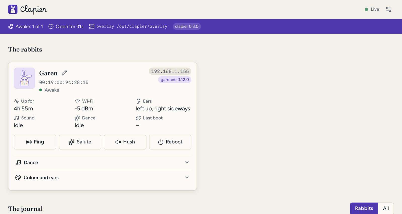This screenshot has width=402, height=214.
Task: Click the Open for 31s text
Action: pos(70,26)
